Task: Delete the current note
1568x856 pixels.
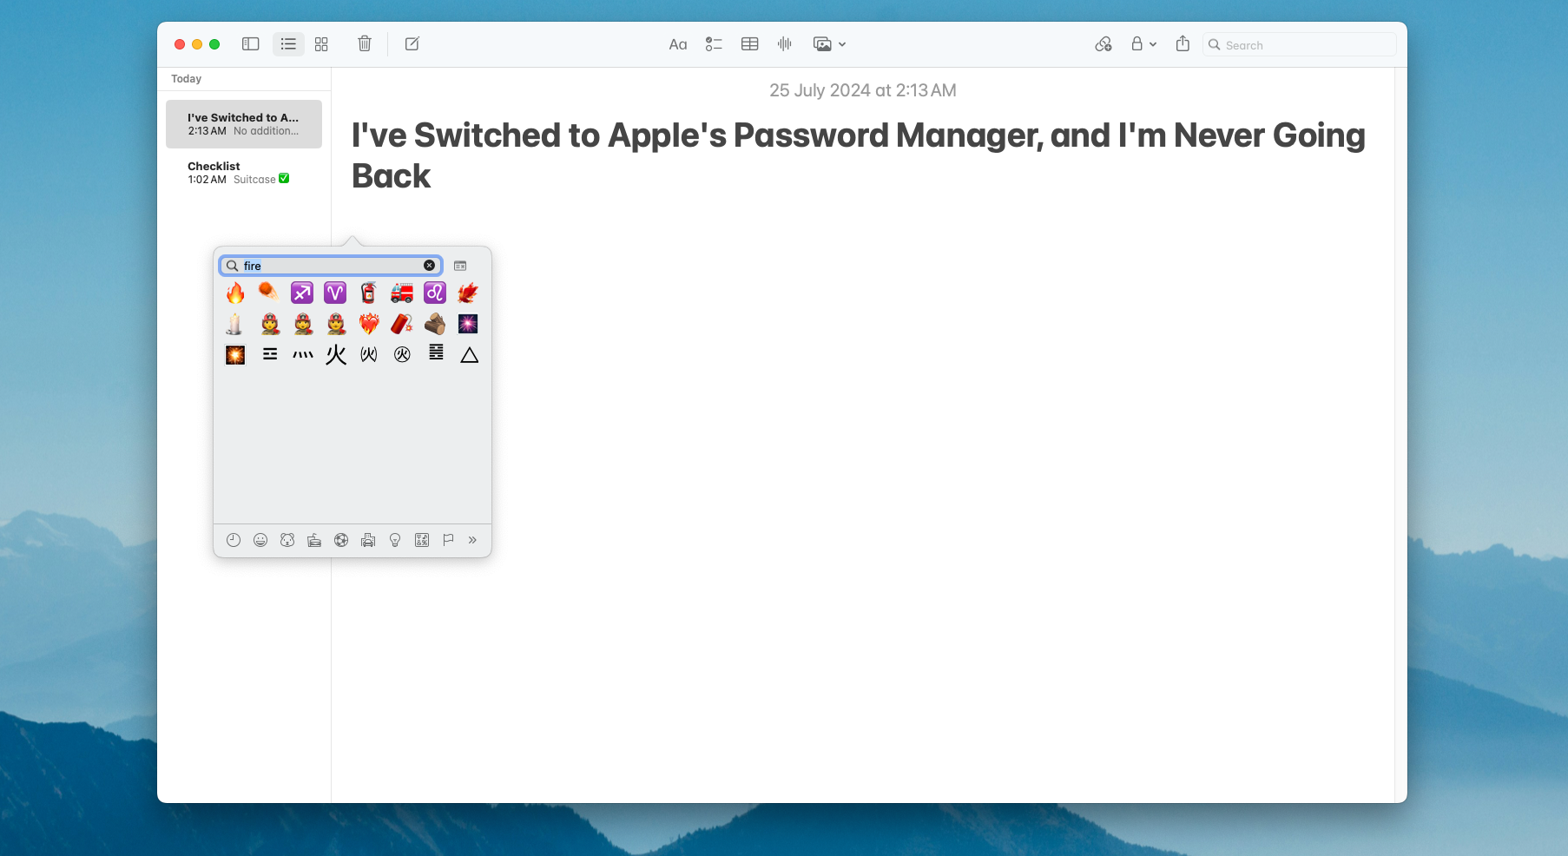Action: 364,44
